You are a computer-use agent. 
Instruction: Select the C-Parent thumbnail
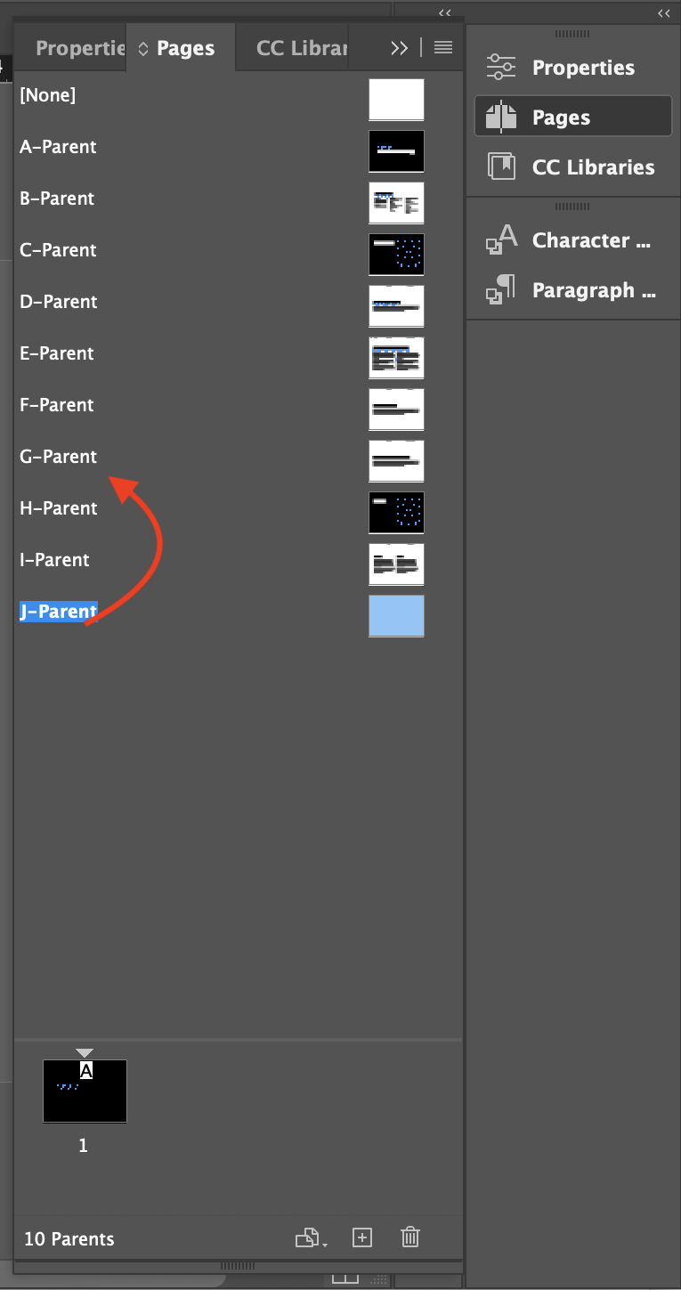[x=395, y=254]
